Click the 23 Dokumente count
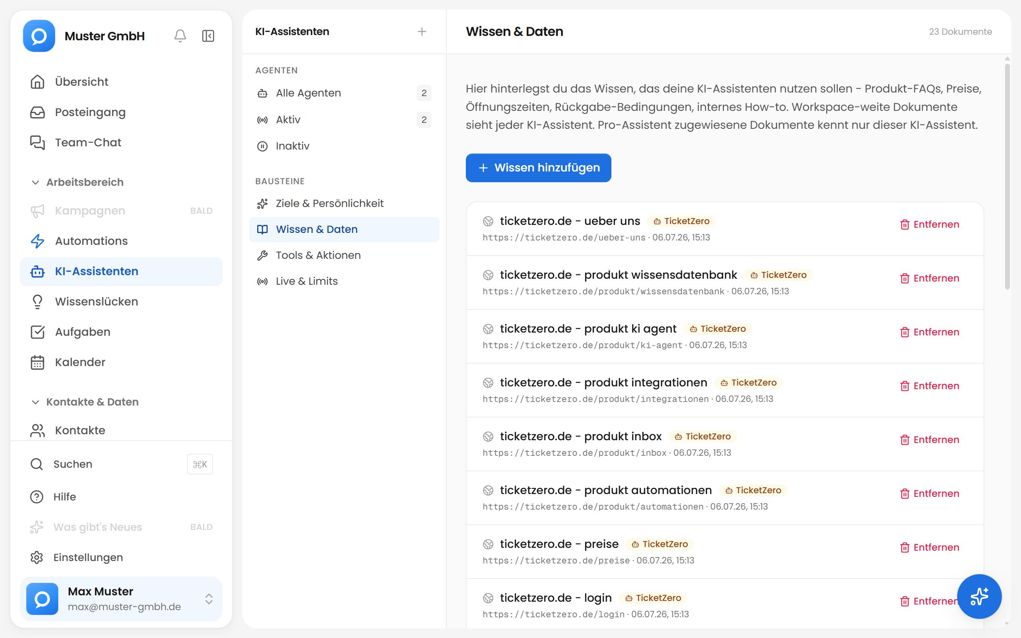Image resolution: width=1021 pixels, height=638 pixels. [960, 32]
